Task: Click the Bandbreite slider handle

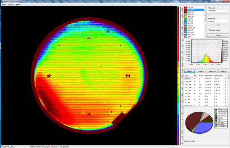Action: tap(217, 25)
